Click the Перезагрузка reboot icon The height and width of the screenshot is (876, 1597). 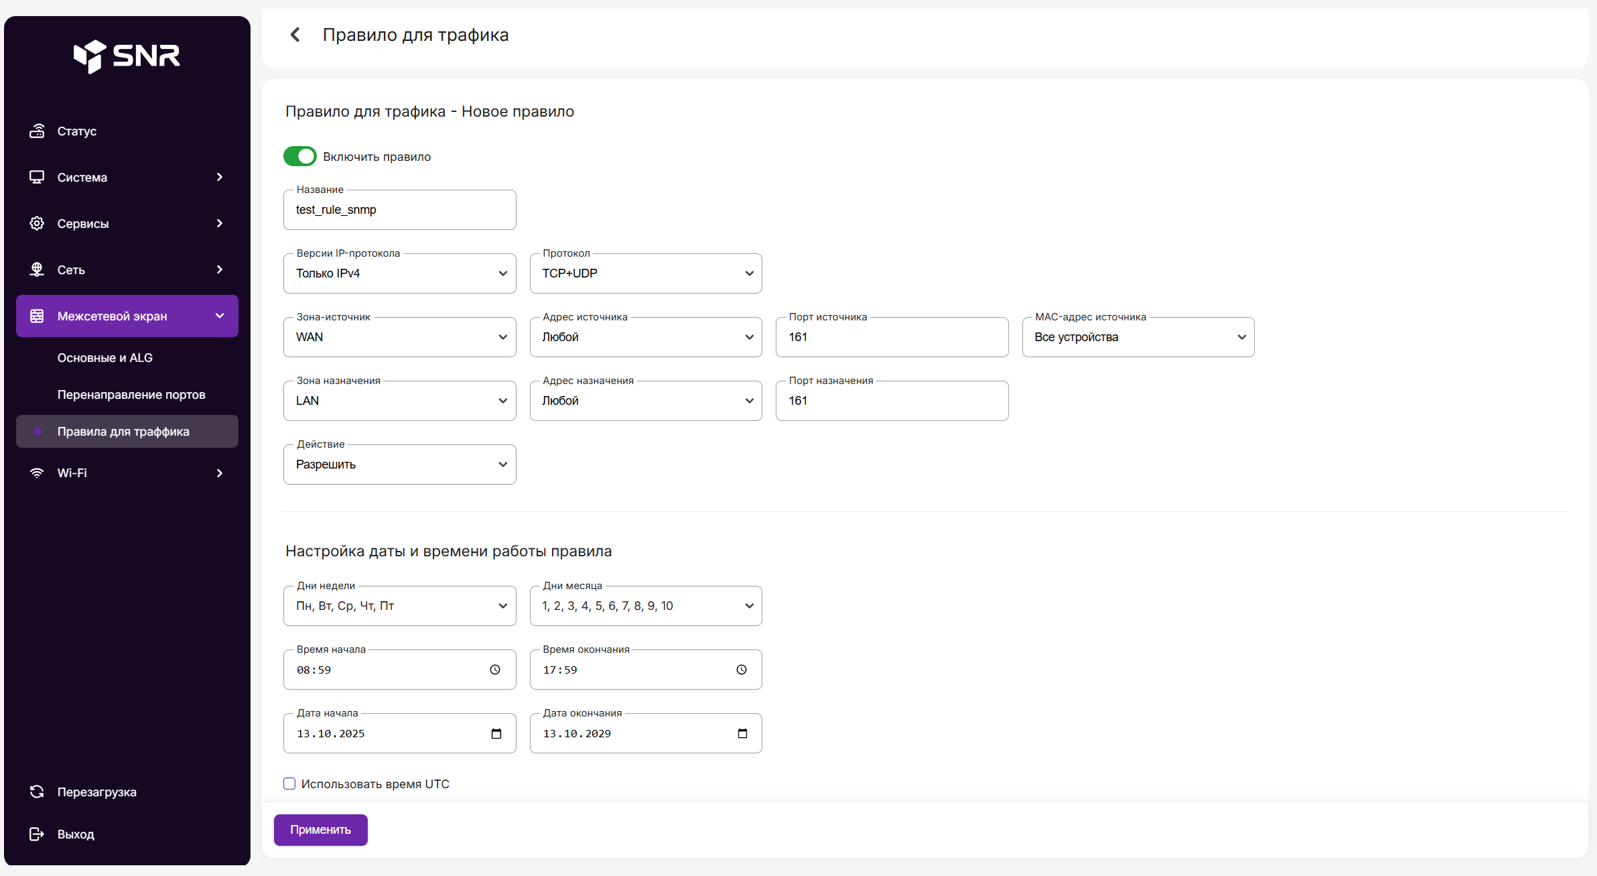coord(37,792)
